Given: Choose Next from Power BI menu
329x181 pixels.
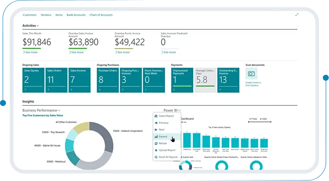Looking at the screenshot, I should [167, 130].
